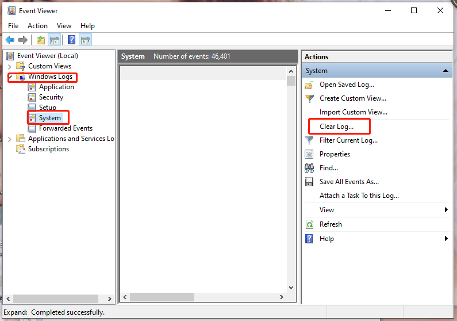Open the View menu in menu bar

64,26
